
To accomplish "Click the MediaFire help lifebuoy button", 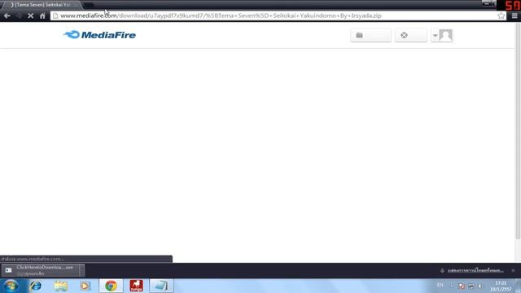I will 411,35.
